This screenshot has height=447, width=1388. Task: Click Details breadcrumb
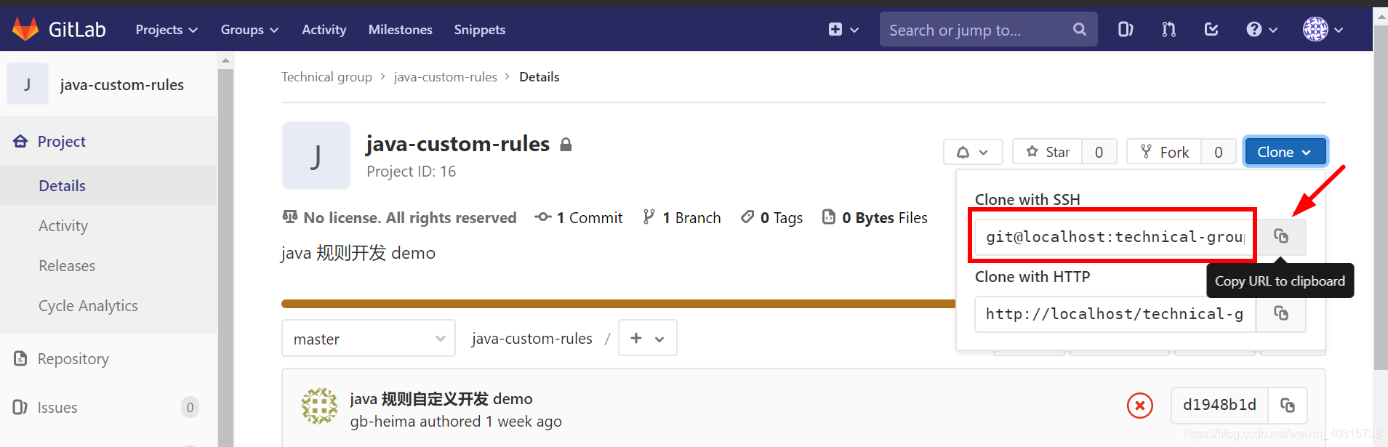tap(539, 77)
